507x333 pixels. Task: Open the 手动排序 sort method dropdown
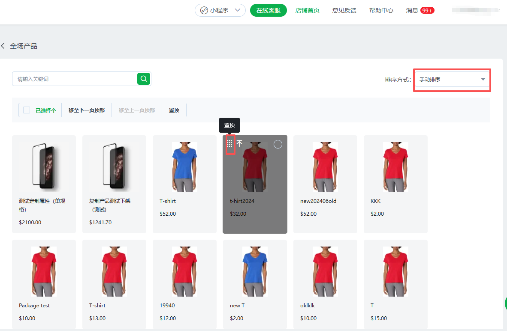click(x=452, y=80)
